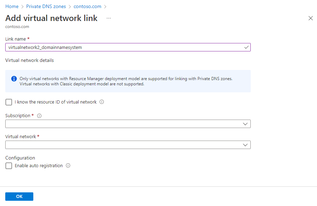Open the ellipsis more options menu
The image size is (317, 206).
(109, 18)
